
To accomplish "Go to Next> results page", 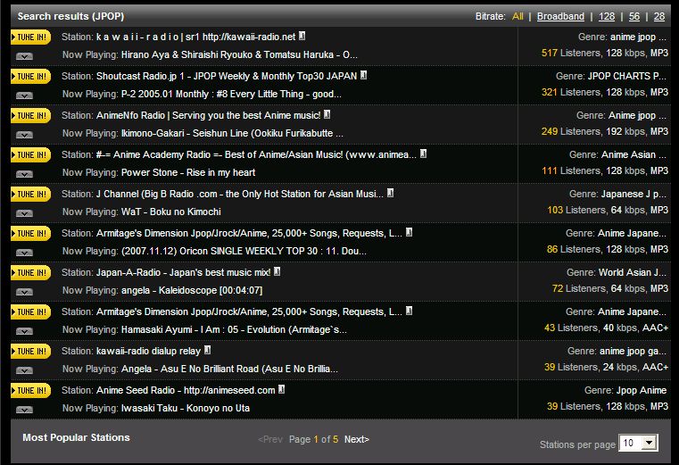I will (x=356, y=439).
